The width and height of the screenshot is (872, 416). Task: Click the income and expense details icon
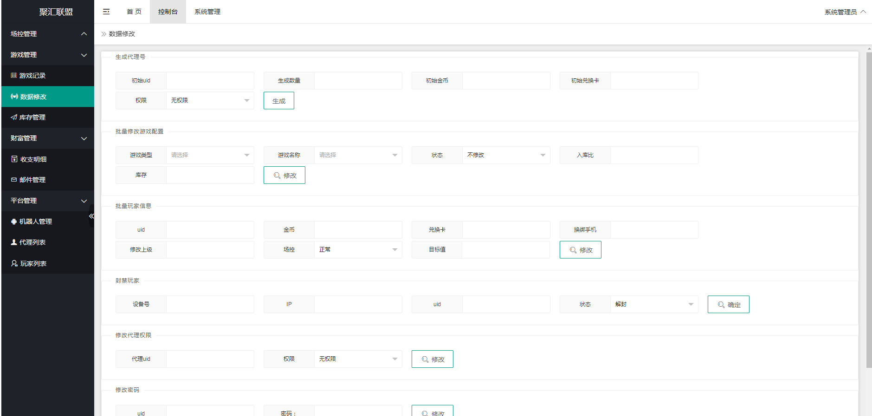pyautogui.click(x=14, y=159)
